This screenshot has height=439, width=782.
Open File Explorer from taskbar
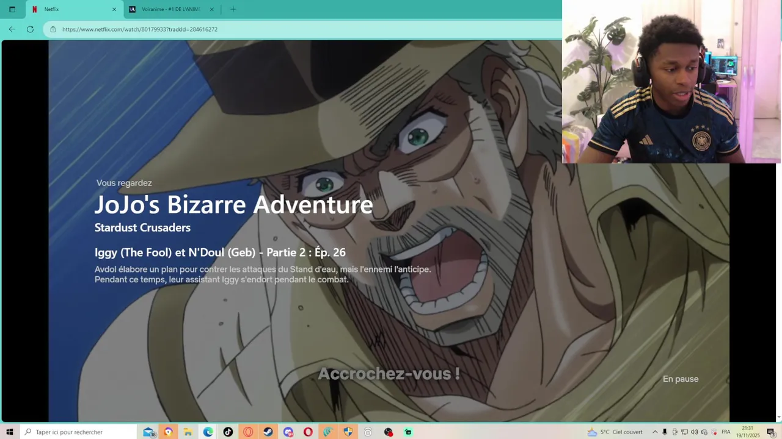(188, 432)
